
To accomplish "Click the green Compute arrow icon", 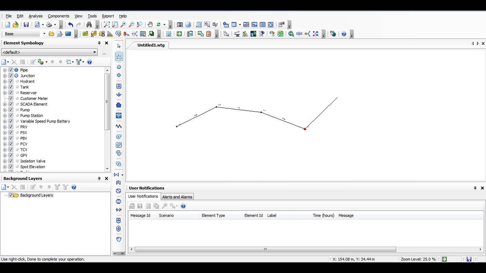I will (x=179, y=34).
